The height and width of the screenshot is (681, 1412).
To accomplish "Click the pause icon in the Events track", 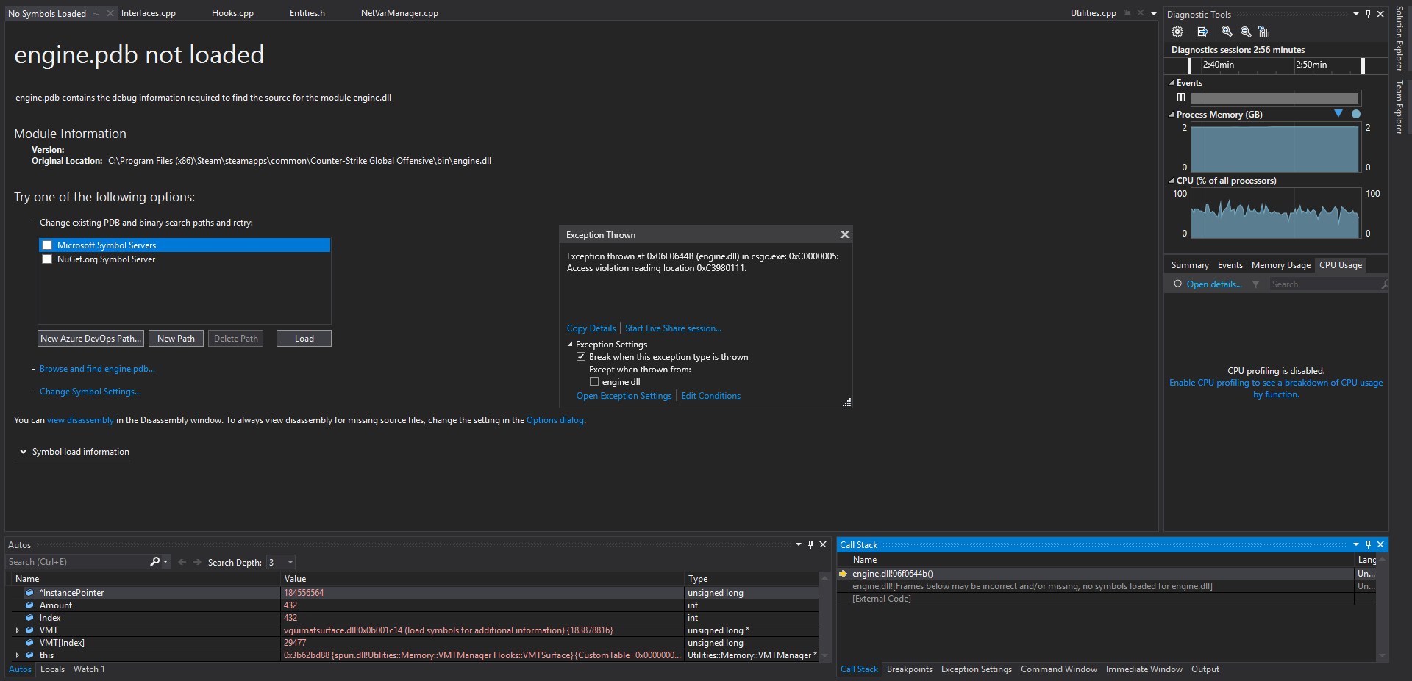I will (x=1180, y=98).
